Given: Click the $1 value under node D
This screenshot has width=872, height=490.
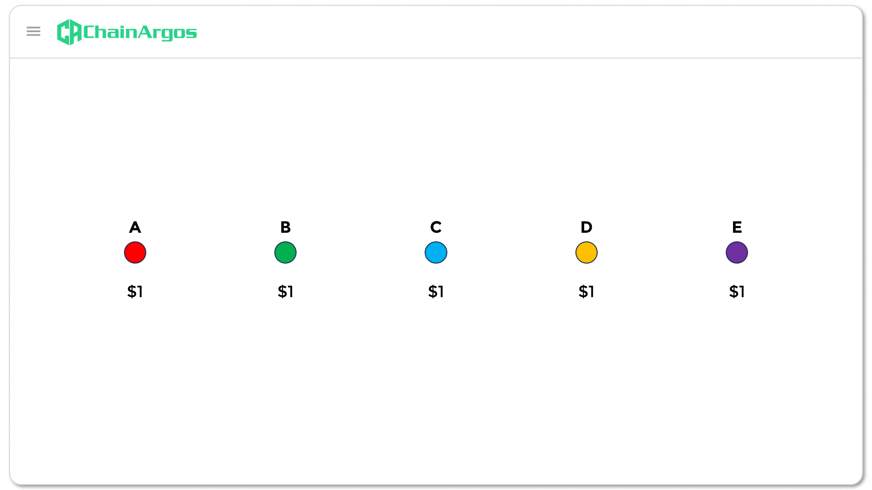Looking at the screenshot, I should (x=586, y=291).
